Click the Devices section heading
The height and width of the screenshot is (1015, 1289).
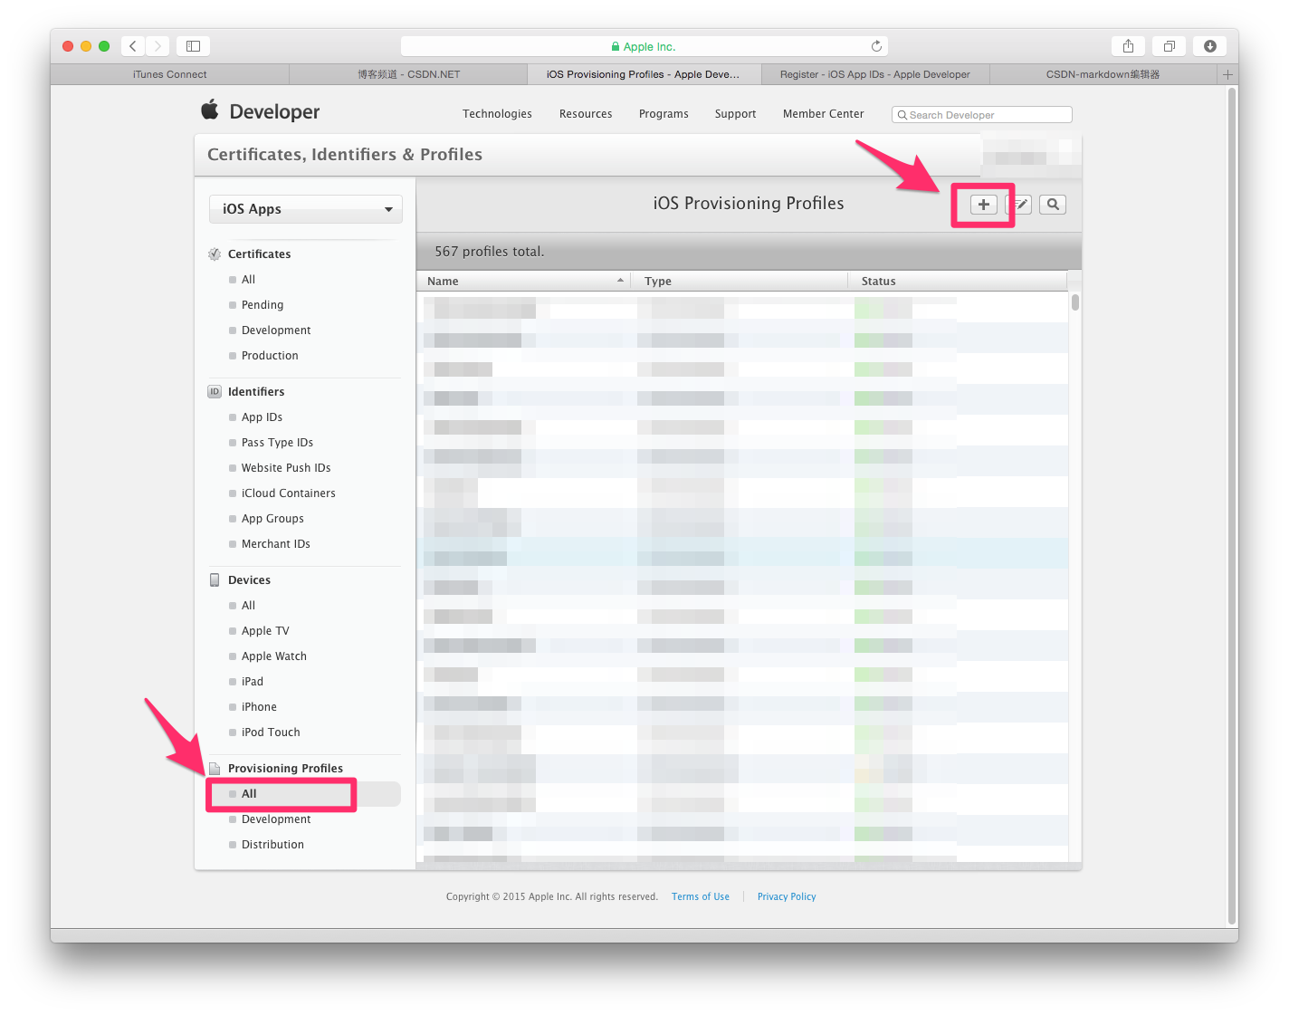[x=249, y=580]
